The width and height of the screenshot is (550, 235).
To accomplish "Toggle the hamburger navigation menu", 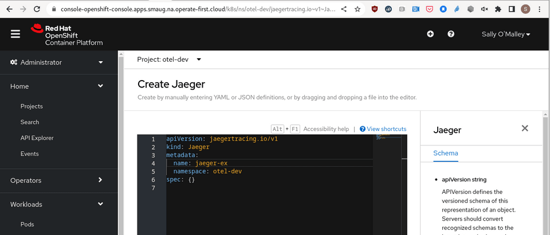I will click(15, 34).
